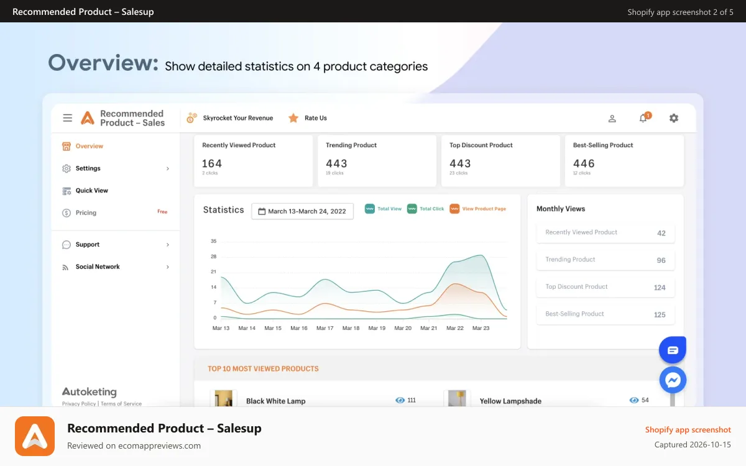Viewport: 746px width, 466px height.
Task: Click the Free pricing badge
Action: pos(162,212)
